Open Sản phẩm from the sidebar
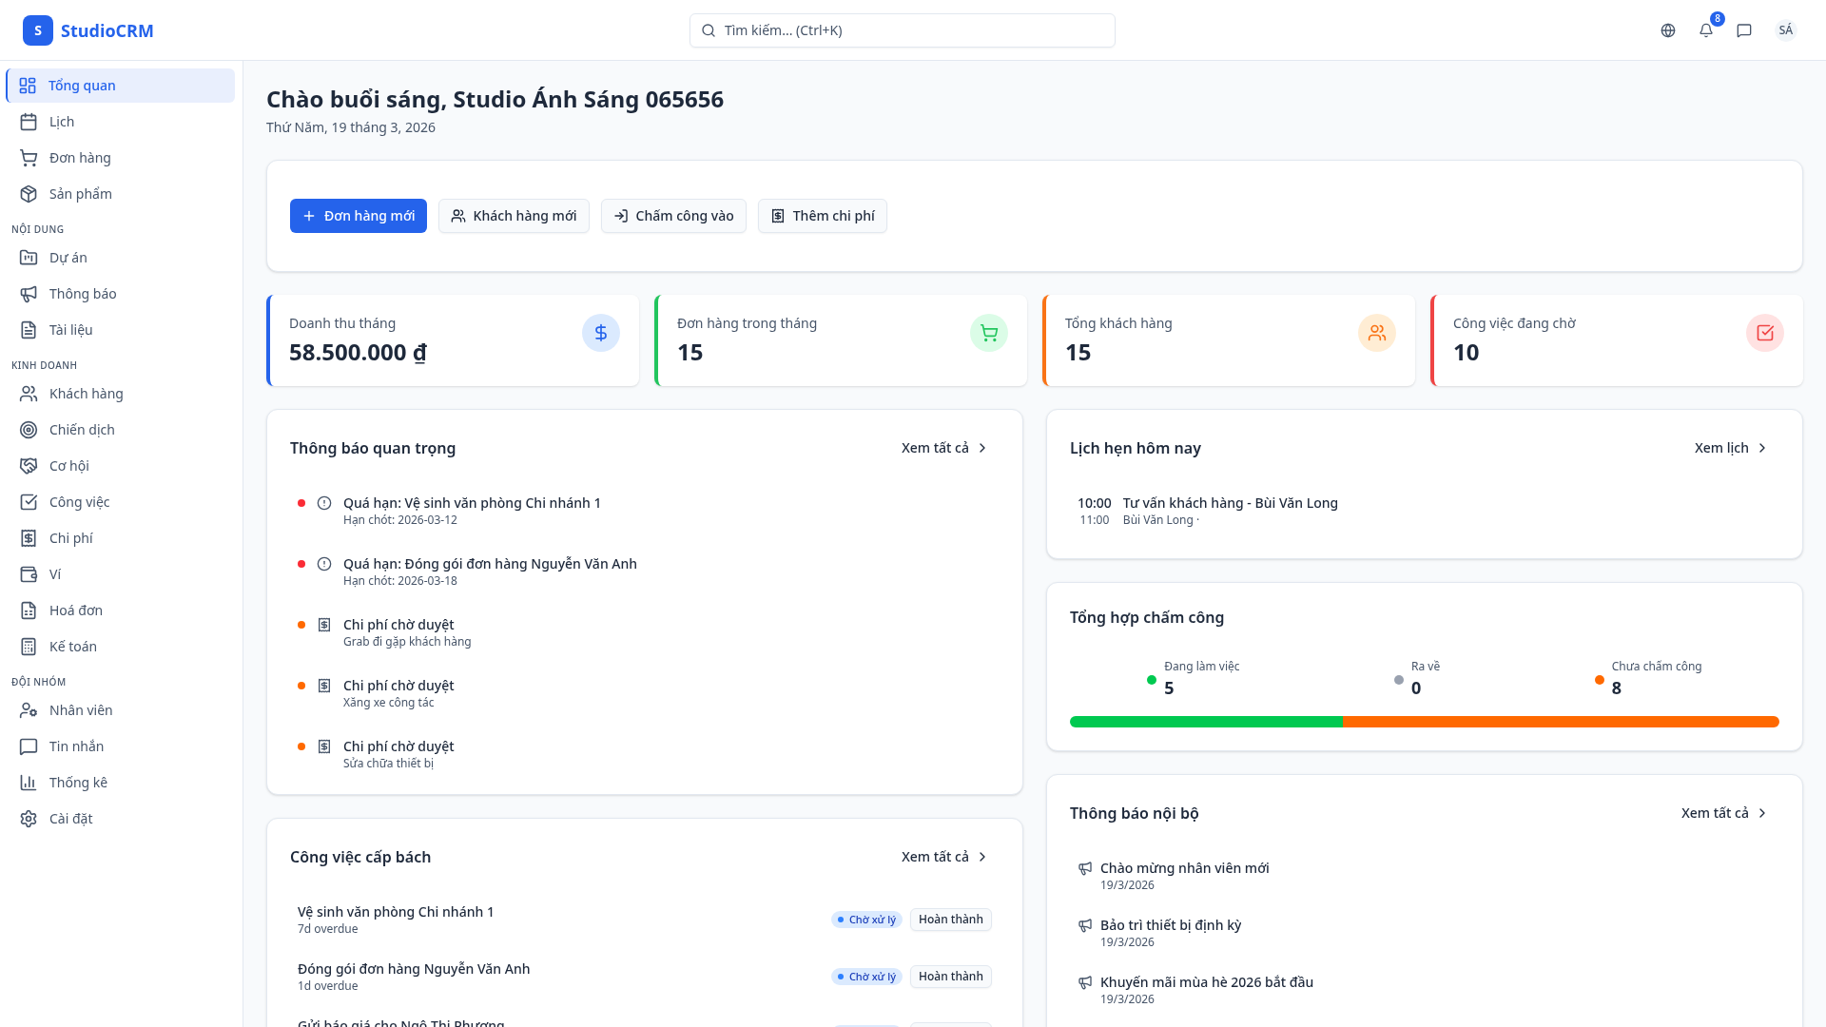Viewport: 1826px width, 1027px height. pos(80,193)
